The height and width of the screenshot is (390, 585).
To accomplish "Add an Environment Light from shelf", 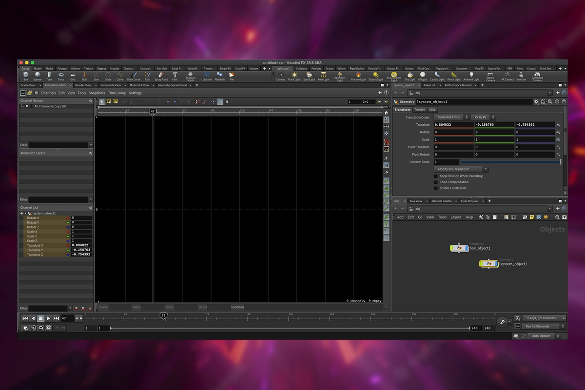I will pos(394,75).
